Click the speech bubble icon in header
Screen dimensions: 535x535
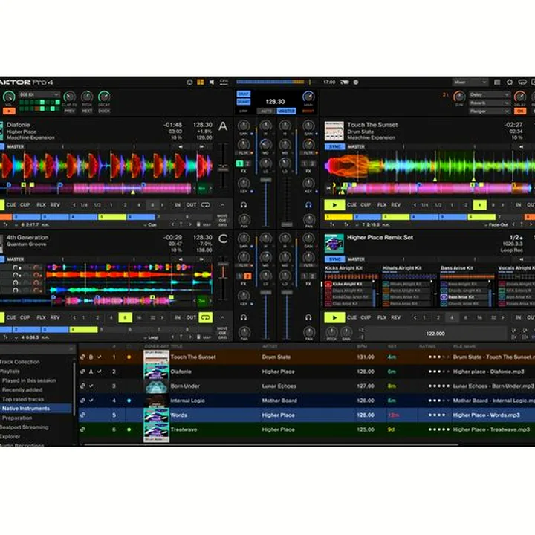tap(522, 82)
